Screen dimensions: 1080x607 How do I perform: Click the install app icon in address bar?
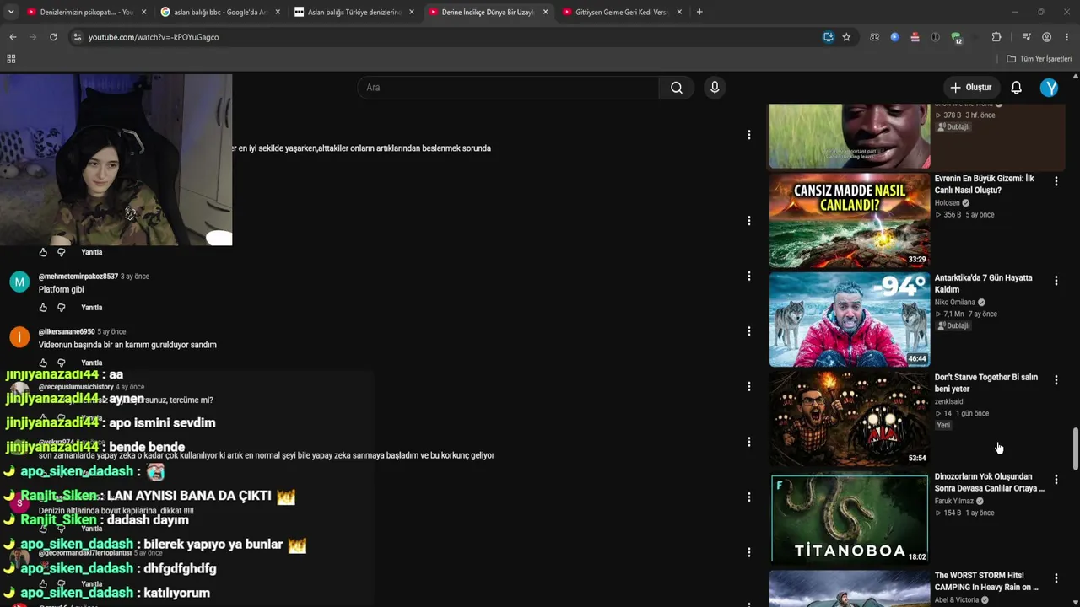829,37
